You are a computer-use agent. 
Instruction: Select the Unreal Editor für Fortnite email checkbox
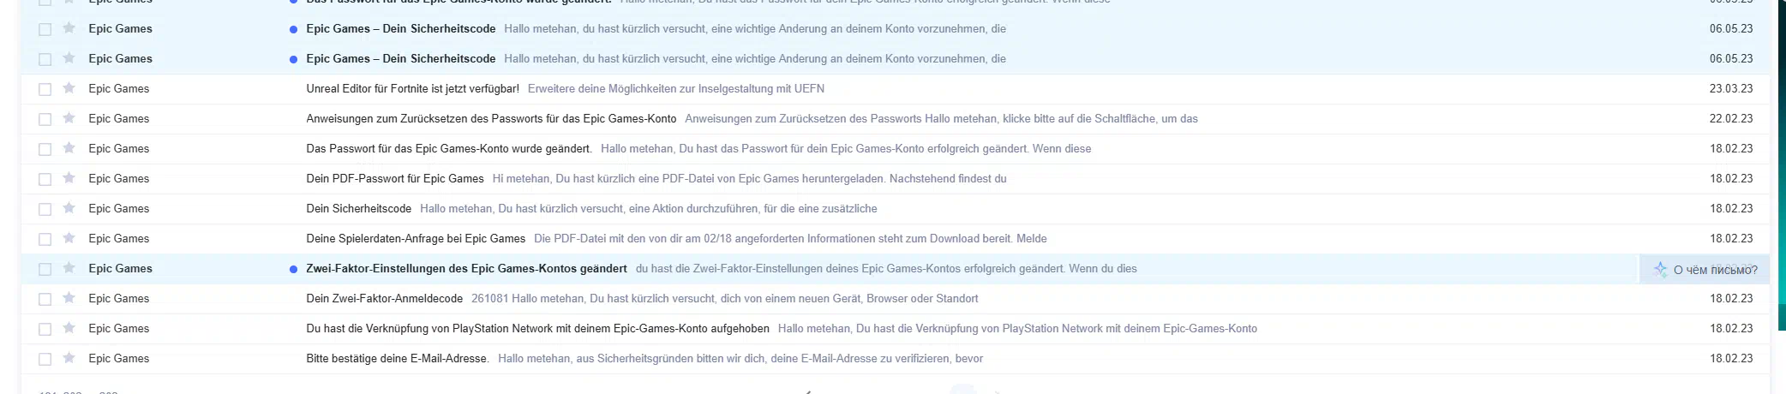pos(45,89)
